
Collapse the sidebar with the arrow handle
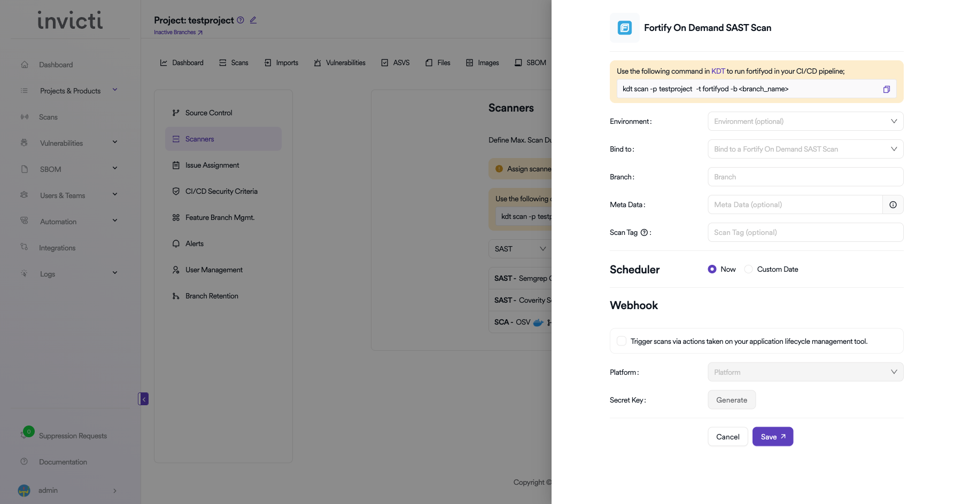pos(143,399)
